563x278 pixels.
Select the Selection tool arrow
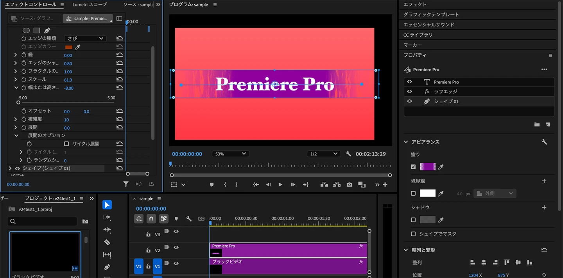tap(107, 205)
